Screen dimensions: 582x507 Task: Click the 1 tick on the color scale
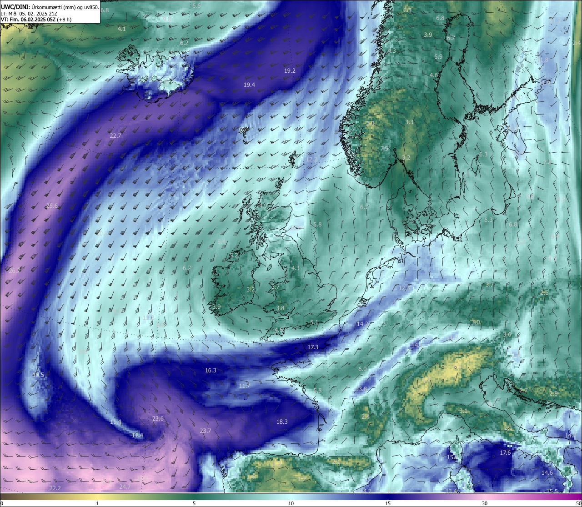click(x=97, y=503)
